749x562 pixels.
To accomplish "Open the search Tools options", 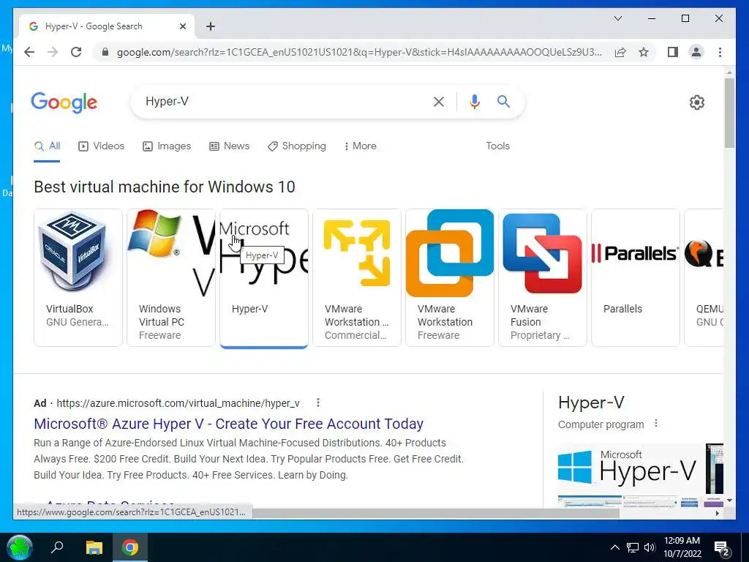I will point(497,146).
